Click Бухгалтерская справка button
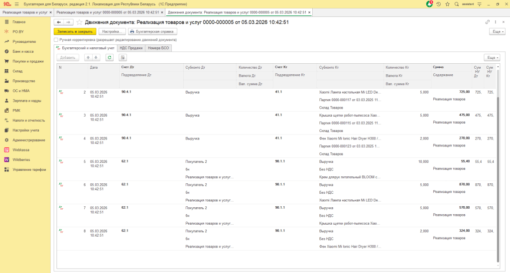The width and height of the screenshot is (510, 273). (152, 31)
